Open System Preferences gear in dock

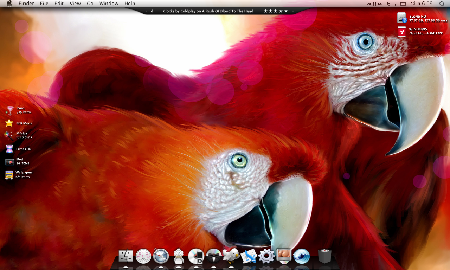(266, 256)
